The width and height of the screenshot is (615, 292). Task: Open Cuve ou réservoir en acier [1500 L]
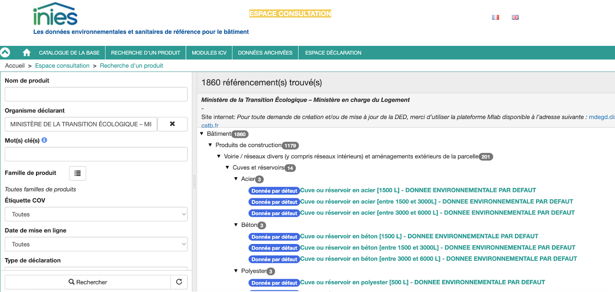pyautogui.click(x=418, y=190)
